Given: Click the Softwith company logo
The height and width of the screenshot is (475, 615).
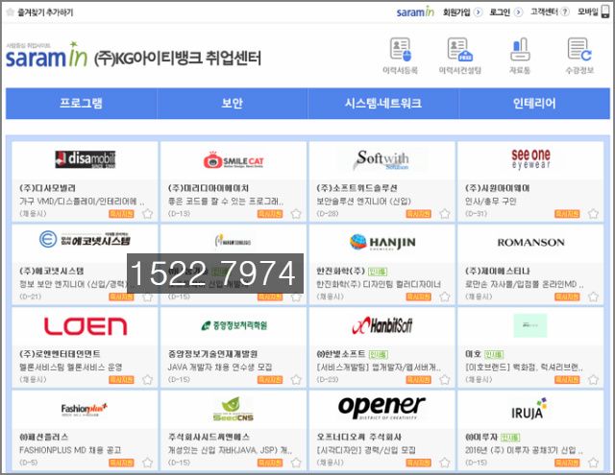Looking at the screenshot, I should tap(382, 159).
